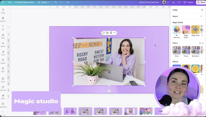This screenshot has height=117, width=206.
Task: Open the Photos sidebar tab
Action: coord(3,80)
